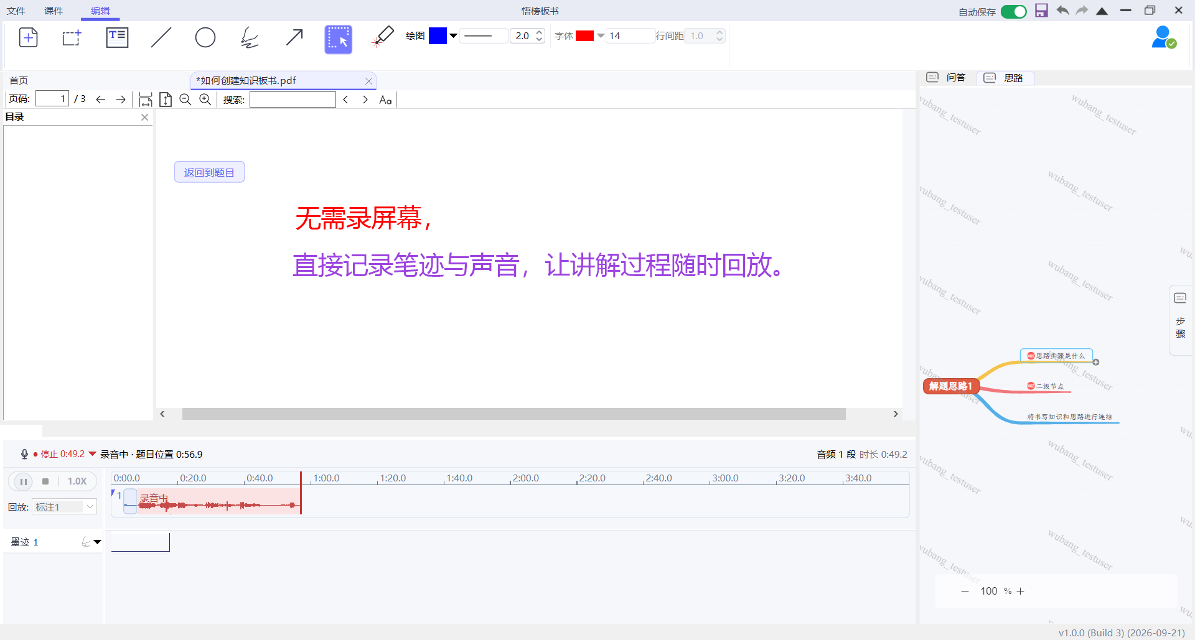Select the laser pointer pen tool
This screenshot has width=1195, height=640.
click(x=383, y=37)
